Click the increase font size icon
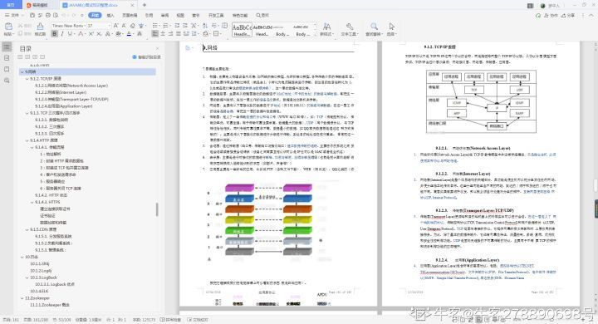 [x=115, y=26]
